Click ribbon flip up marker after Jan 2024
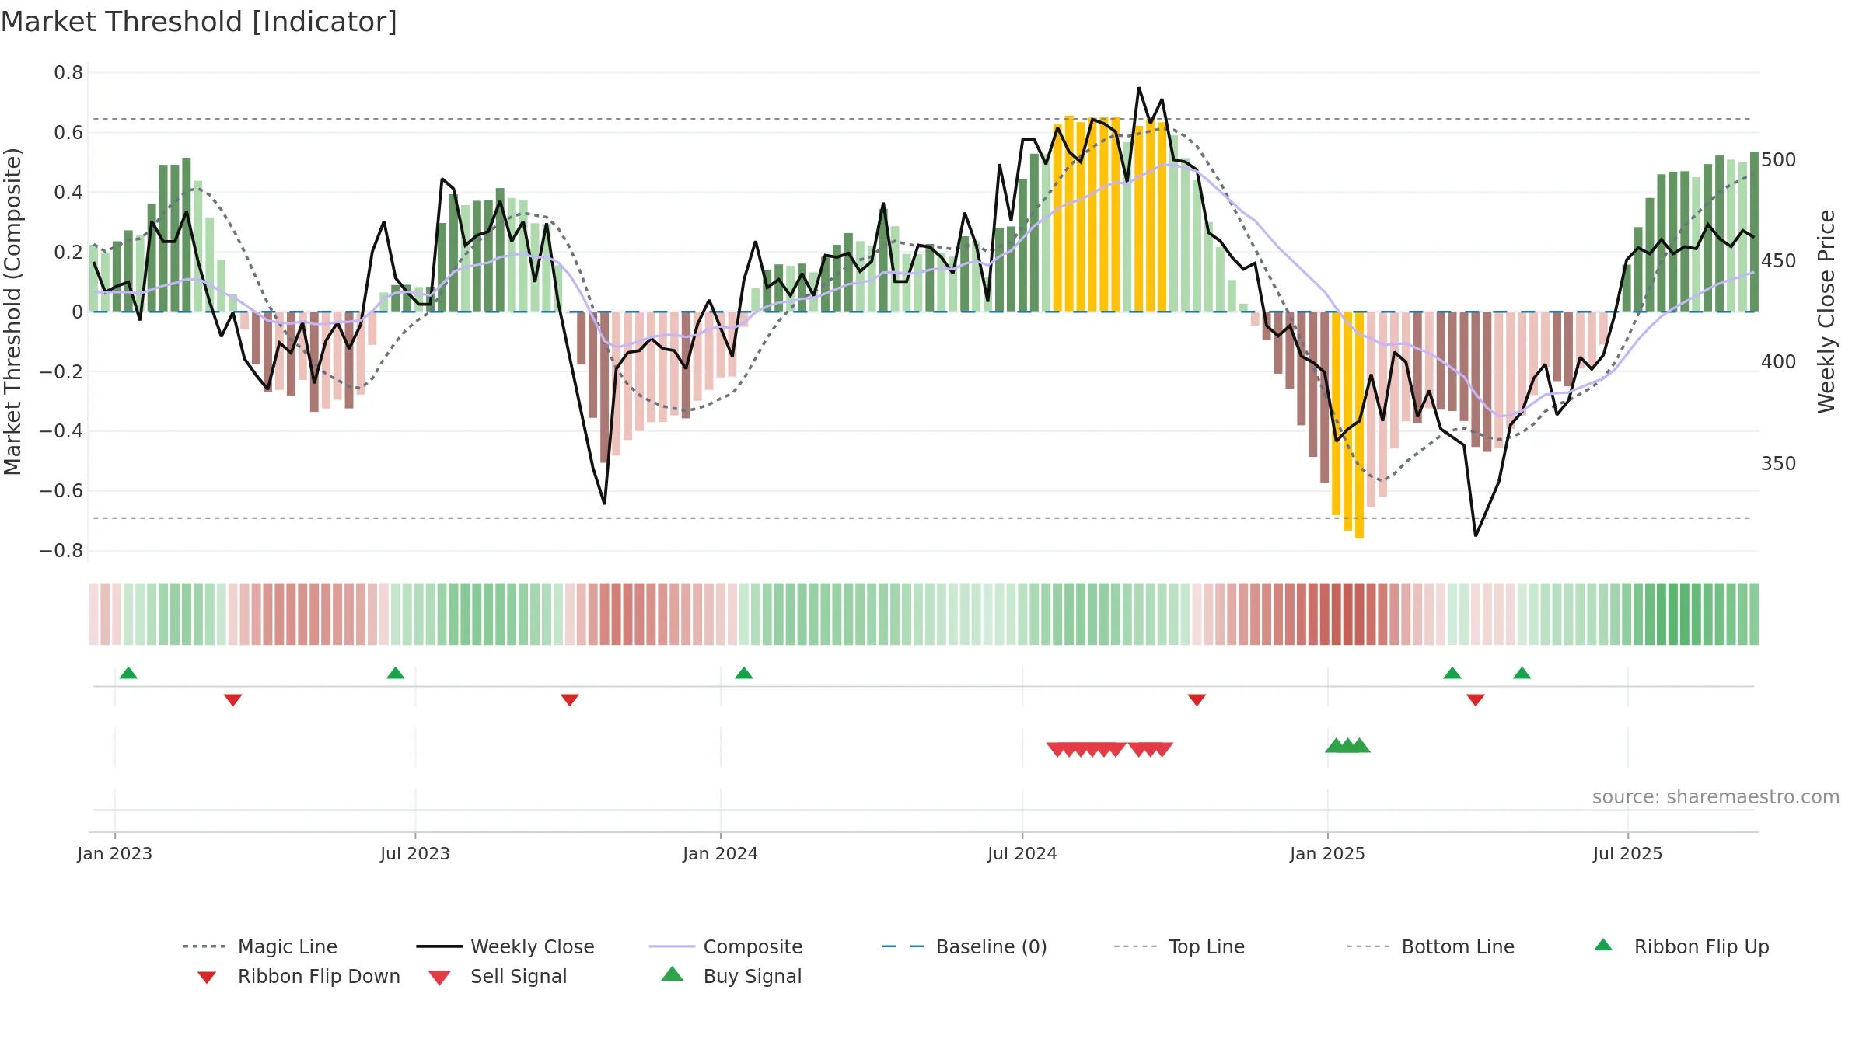 point(744,673)
